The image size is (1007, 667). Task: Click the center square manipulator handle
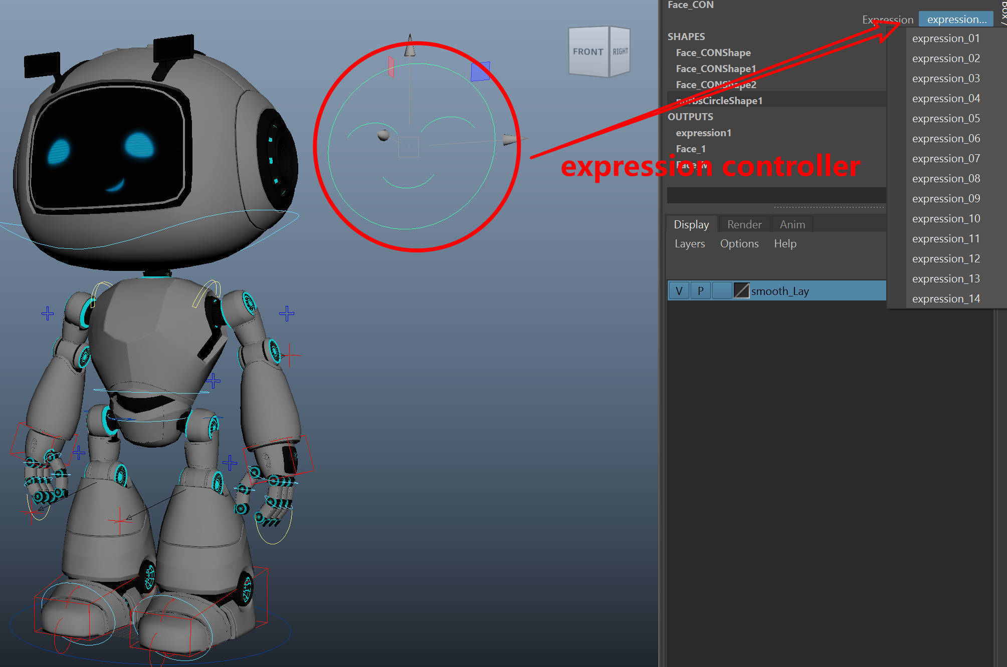click(409, 147)
